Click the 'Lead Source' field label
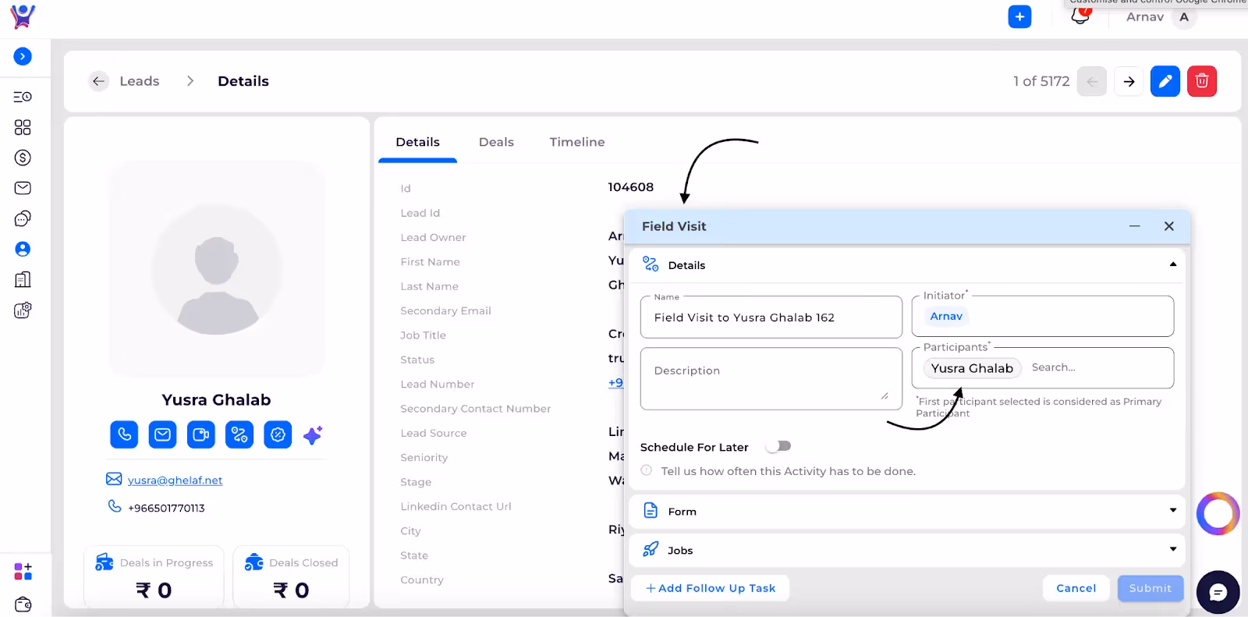1248x617 pixels. (x=434, y=433)
